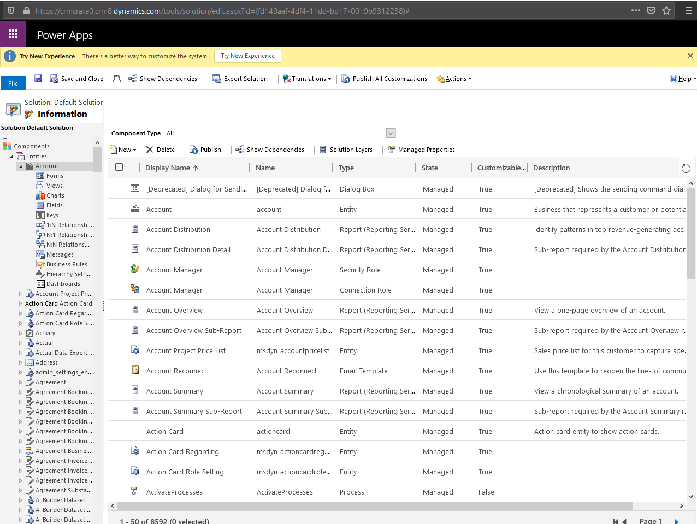
Task: Click the Print icon in the toolbar
Action: 116,78
